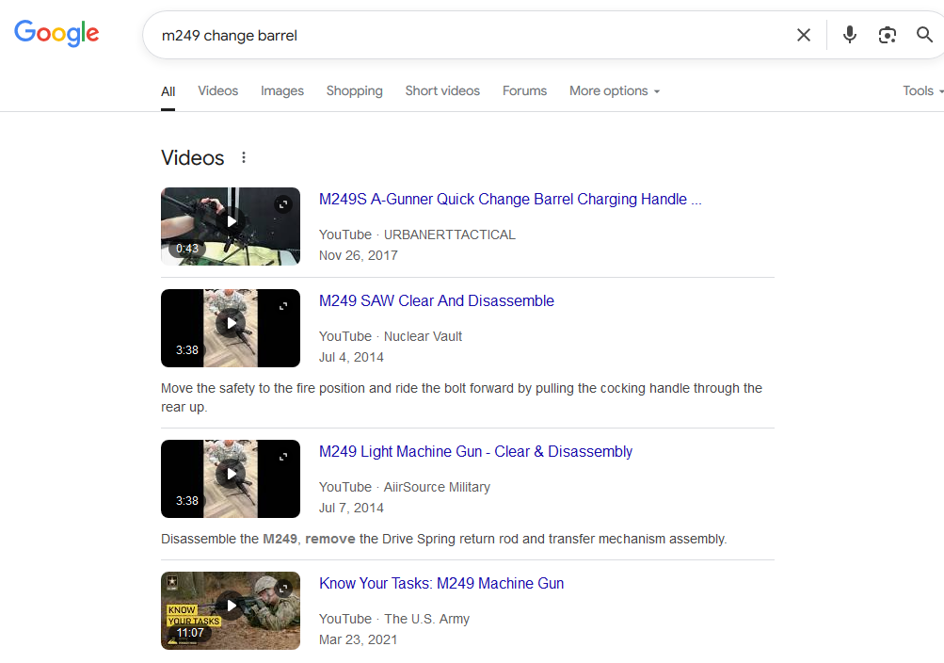Play the Know Your Tasks video thumbnail
Viewport: 944px width, 663px height.
[x=231, y=610]
